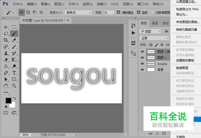The height and width of the screenshot is (138, 201).
Task: Click the 容差 tolerance input field
Action: [109, 12]
